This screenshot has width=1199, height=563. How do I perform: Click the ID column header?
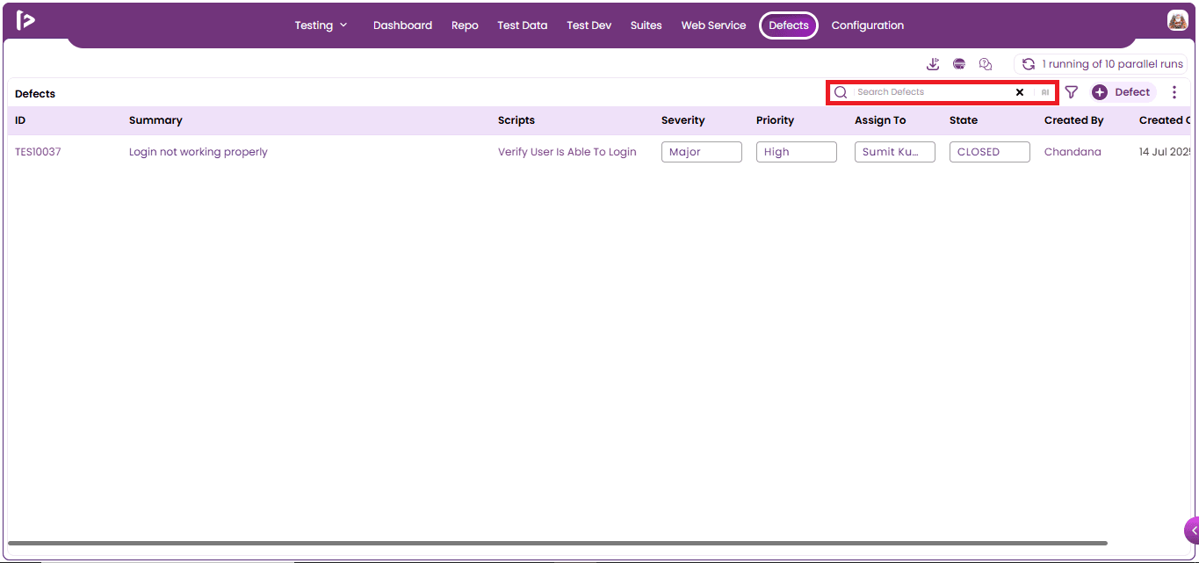click(20, 120)
